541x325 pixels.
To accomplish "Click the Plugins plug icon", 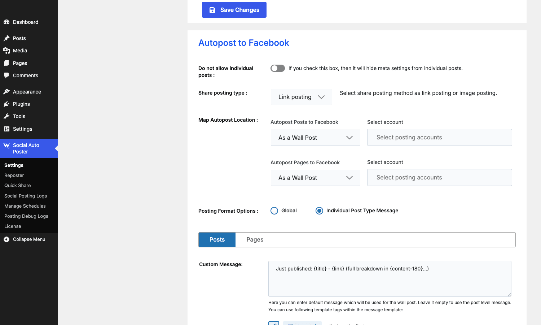I will (6, 104).
